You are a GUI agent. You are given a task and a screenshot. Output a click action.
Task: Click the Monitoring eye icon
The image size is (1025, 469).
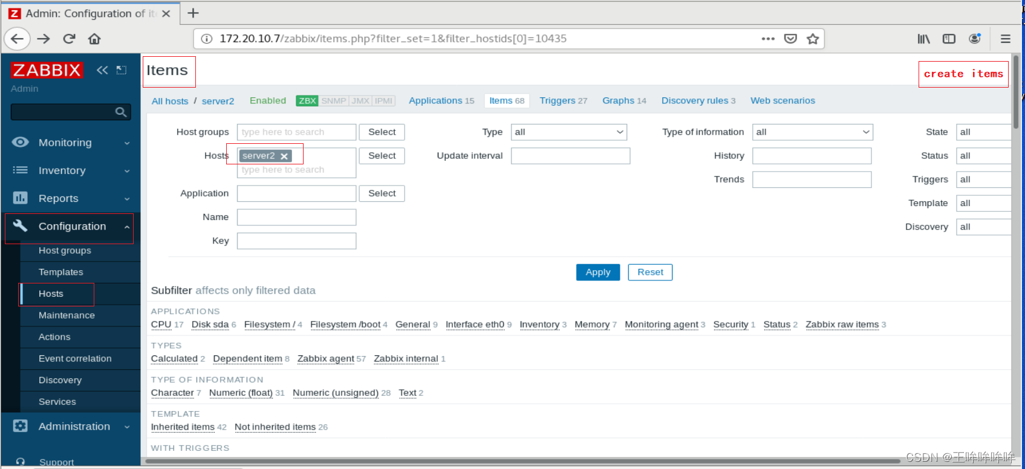click(x=20, y=142)
